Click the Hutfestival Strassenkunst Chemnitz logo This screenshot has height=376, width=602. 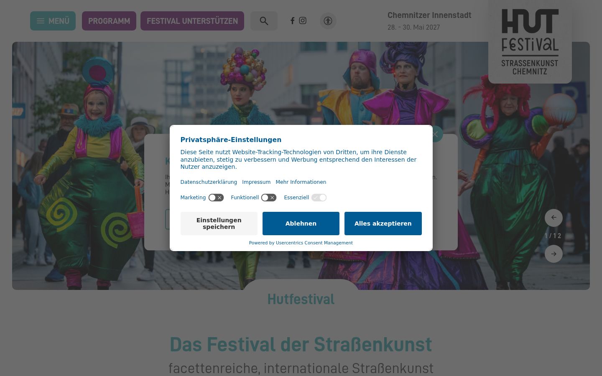pyautogui.click(x=530, y=42)
